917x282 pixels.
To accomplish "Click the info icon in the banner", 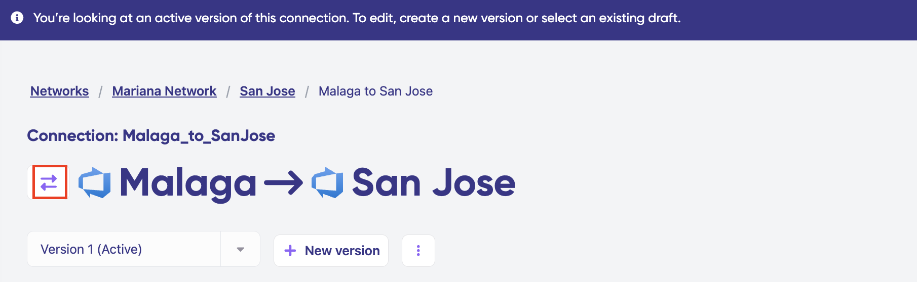I will click(x=17, y=18).
